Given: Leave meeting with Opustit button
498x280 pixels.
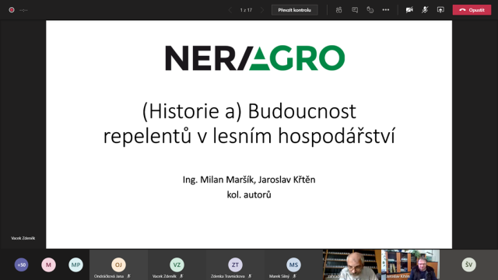Looking at the screenshot, I should click(x=472, y=10).
